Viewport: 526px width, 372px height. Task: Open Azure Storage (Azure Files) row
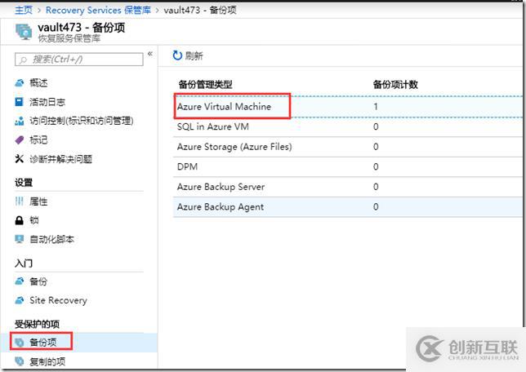[x=348, y=147]
